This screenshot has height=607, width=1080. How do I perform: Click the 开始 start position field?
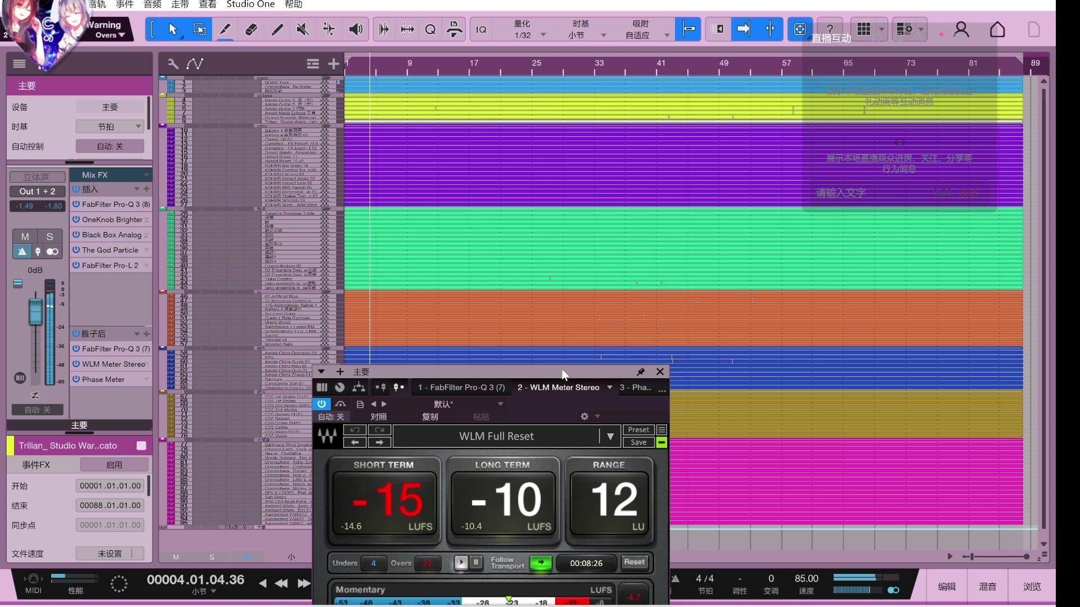(x=110, y=486)
